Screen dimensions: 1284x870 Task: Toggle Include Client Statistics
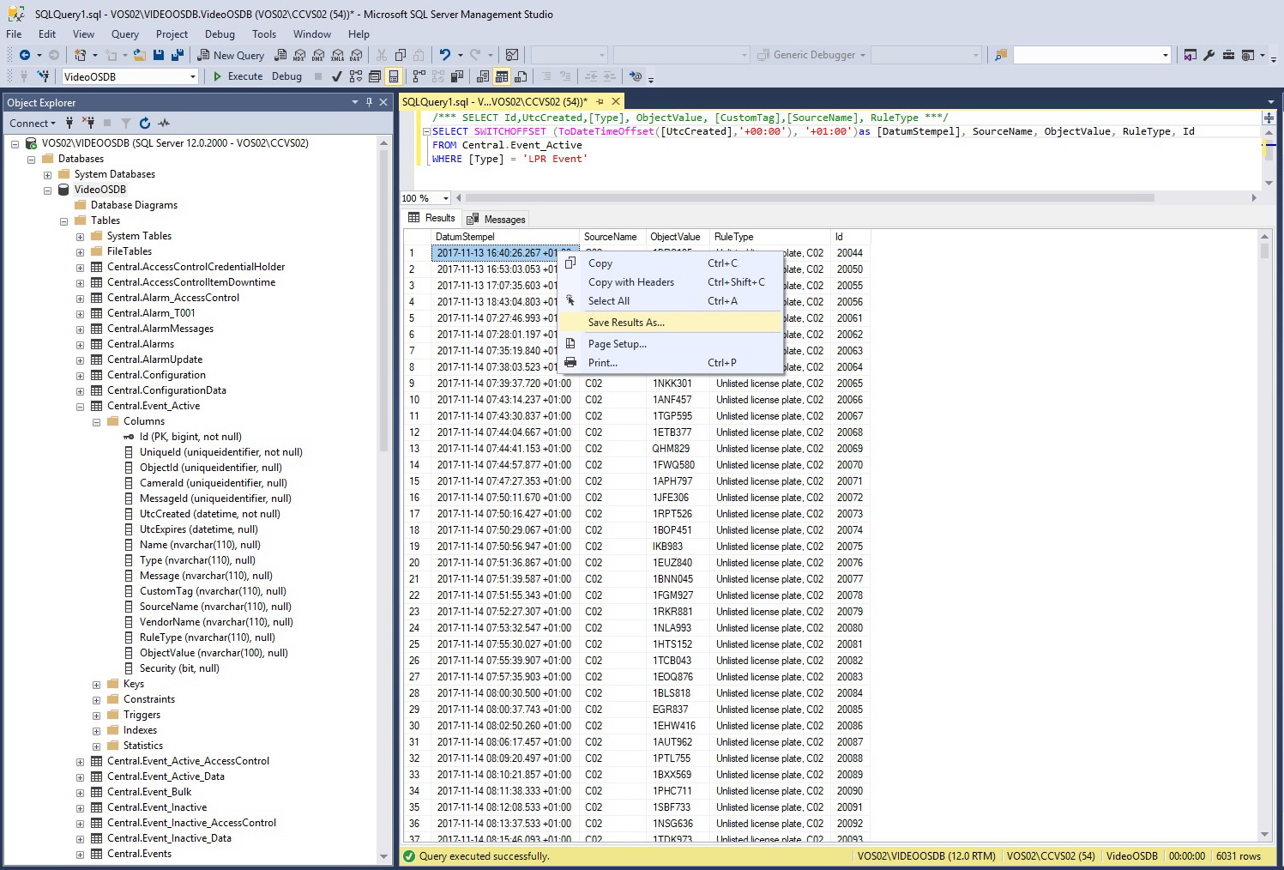pos(457,76)
